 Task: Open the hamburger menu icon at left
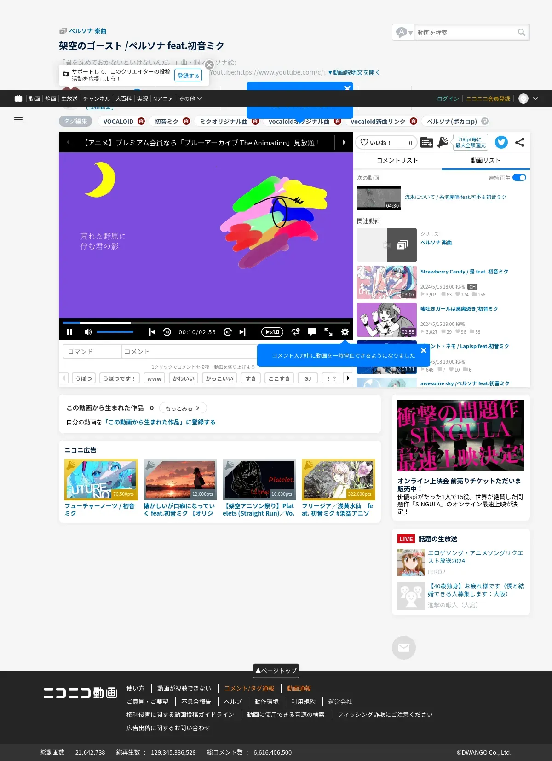click(18, 120)
